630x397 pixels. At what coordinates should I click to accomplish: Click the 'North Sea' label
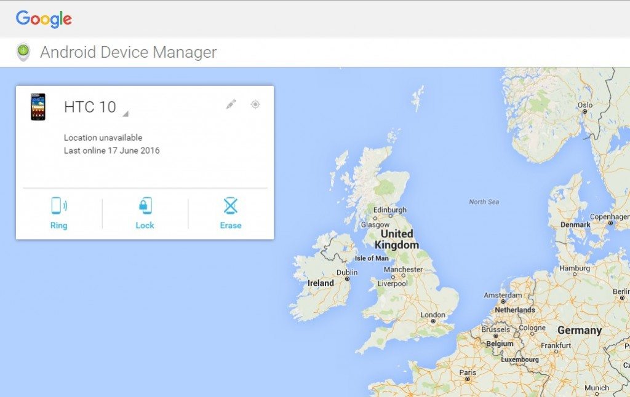tap(484, 202)
